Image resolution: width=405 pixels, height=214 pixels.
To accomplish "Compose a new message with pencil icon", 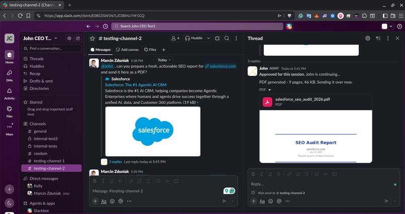I will [78, 39].
